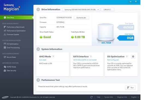The image size is (158, 100).
Task: Click the Performance Benchmark bars icon
Action: 5,27
